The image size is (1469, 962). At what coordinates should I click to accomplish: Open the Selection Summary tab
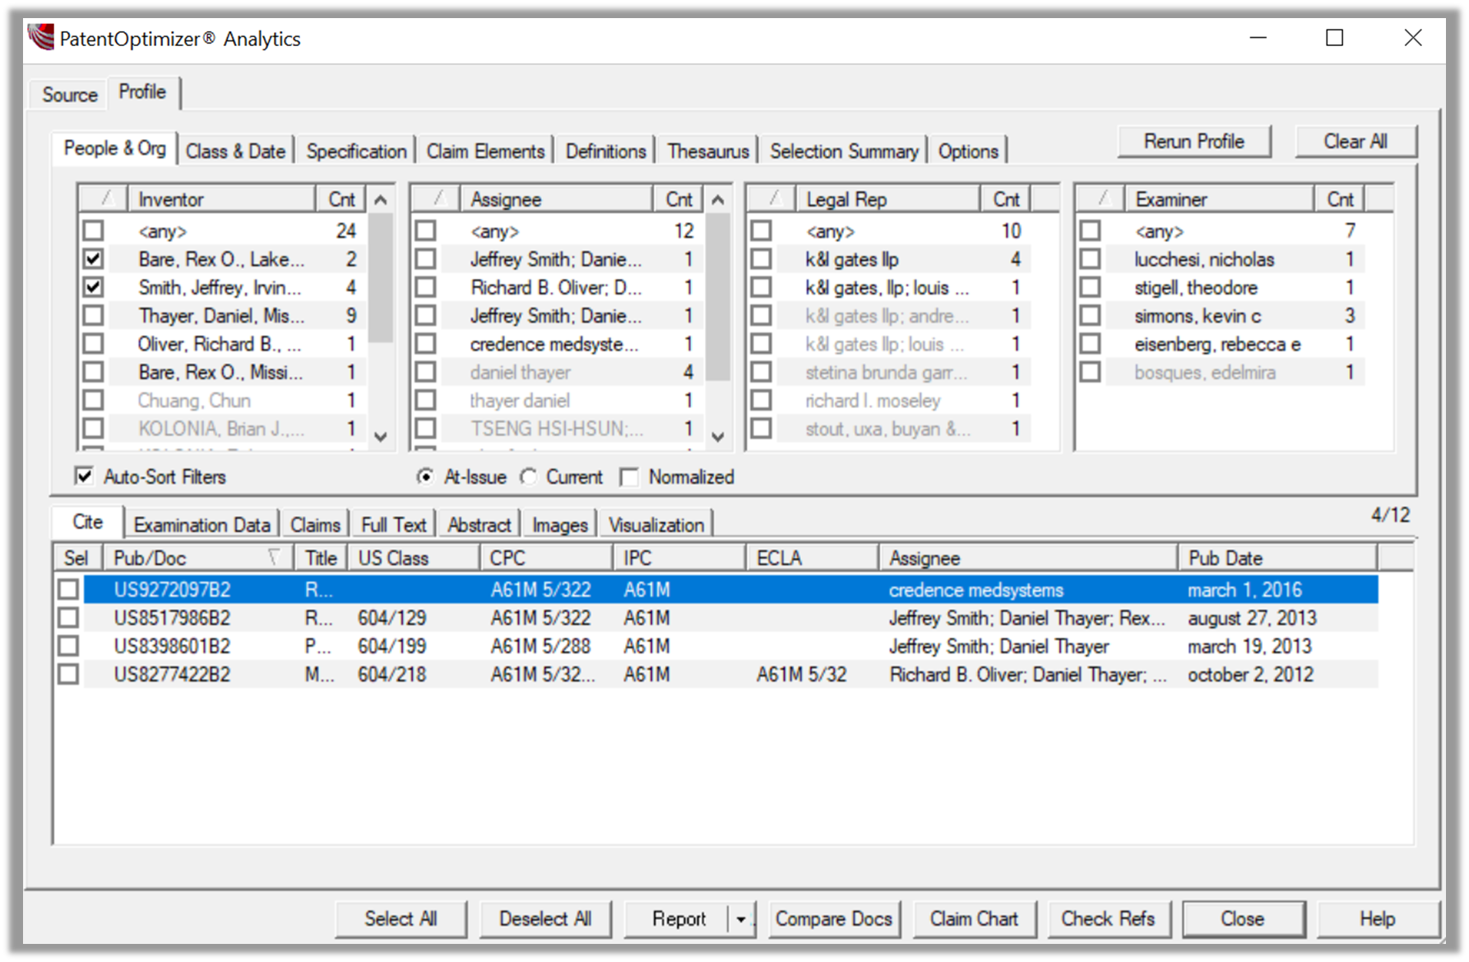(844, 151)
